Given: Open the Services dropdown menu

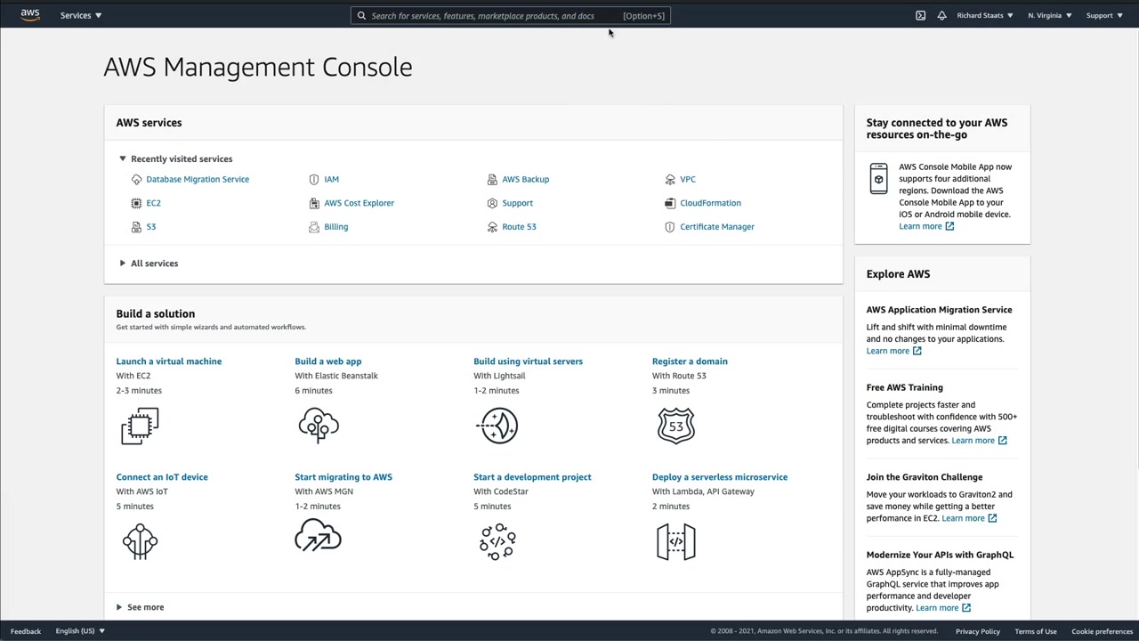Looking at the screenshot, I should coord(81,15).
